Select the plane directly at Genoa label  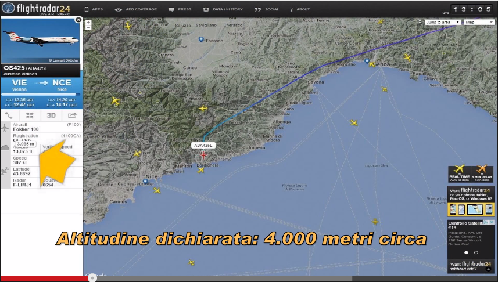(371, 64)
